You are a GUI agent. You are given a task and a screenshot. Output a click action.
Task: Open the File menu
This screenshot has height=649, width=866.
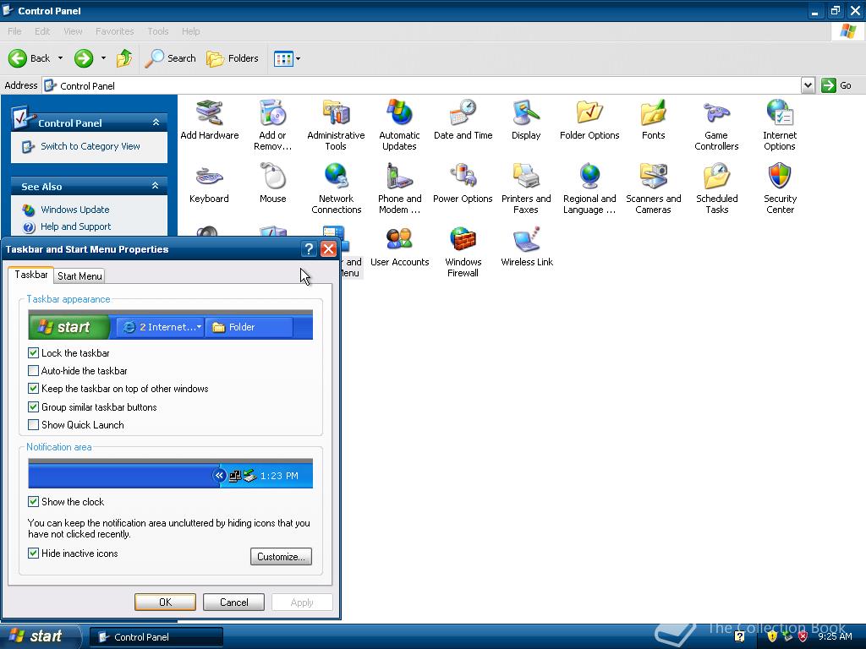(x=15, y=31)
